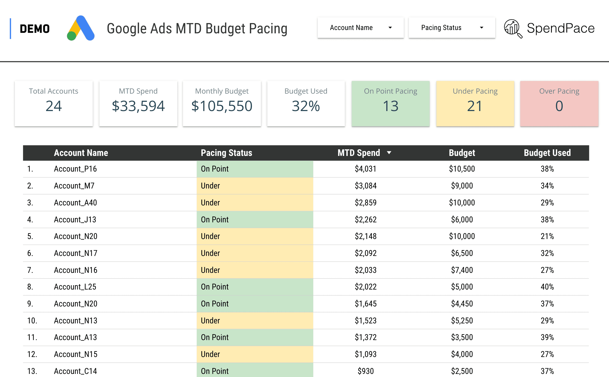Select Account_M7 in the table

pyautogui.click(x=74, y=185)
